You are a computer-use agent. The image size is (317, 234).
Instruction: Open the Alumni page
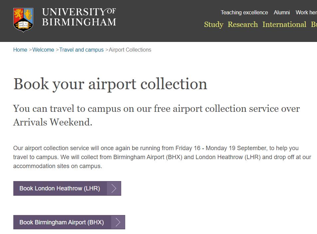281,12
